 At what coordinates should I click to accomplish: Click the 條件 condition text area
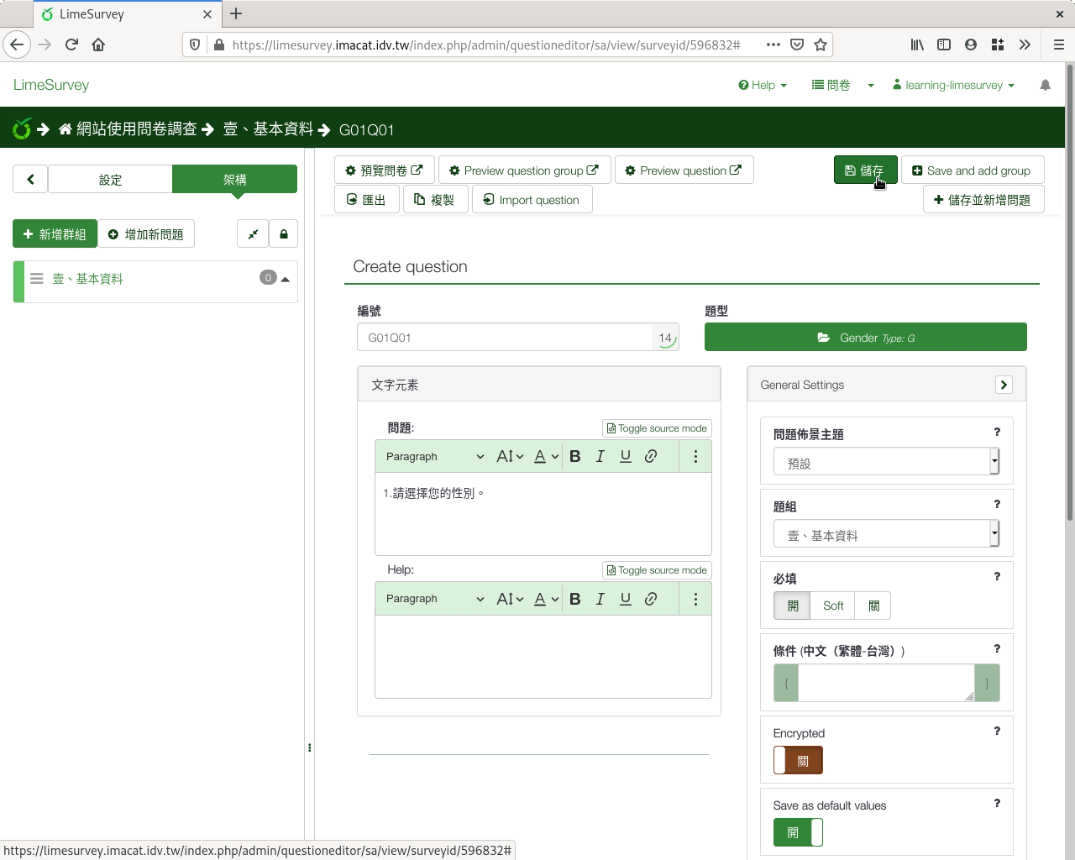pos(886,683)
